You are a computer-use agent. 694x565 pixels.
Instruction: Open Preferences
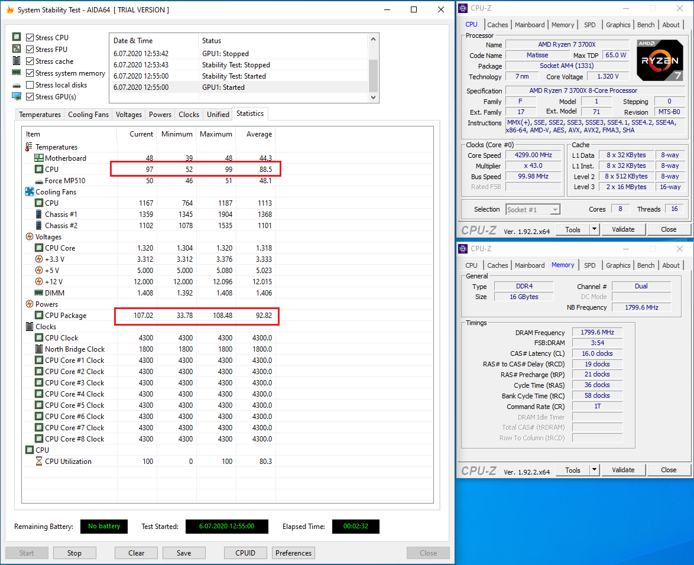coord(293,553)
